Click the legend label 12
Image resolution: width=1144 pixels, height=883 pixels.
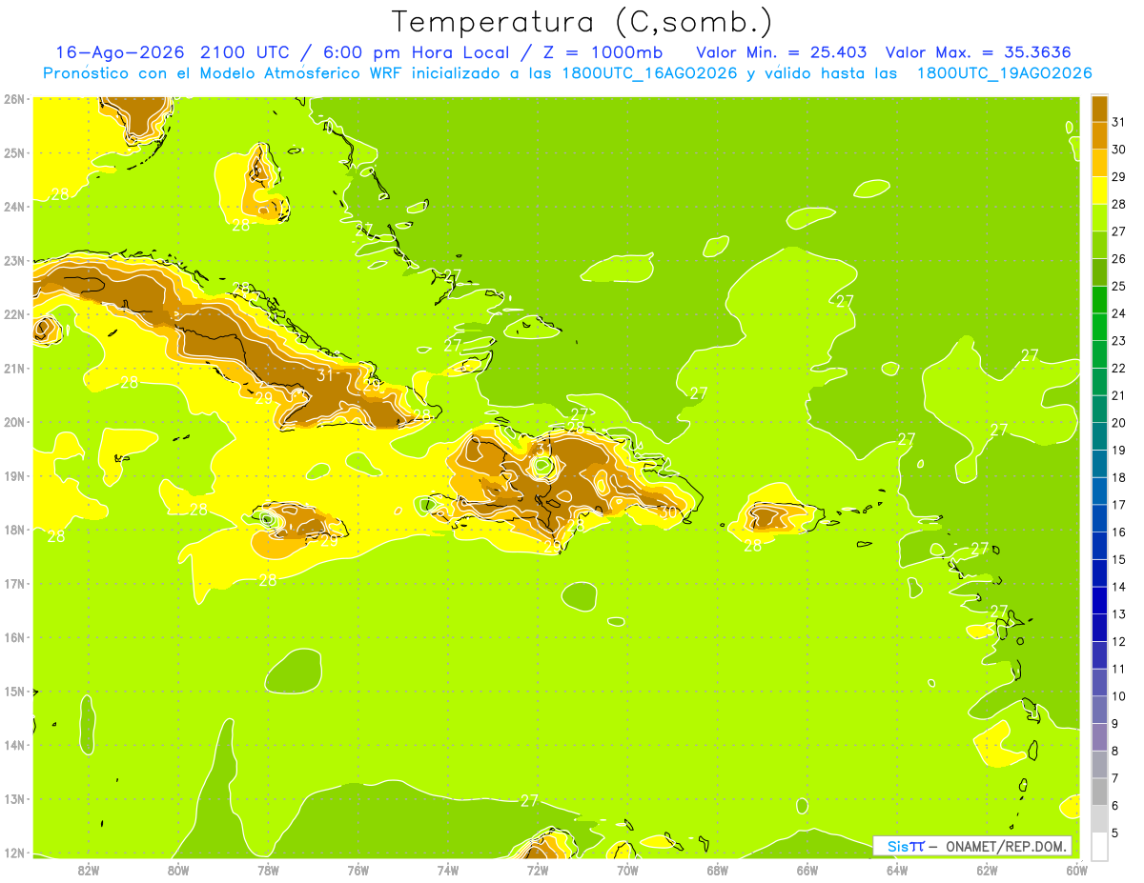[x=1118, y=641]
